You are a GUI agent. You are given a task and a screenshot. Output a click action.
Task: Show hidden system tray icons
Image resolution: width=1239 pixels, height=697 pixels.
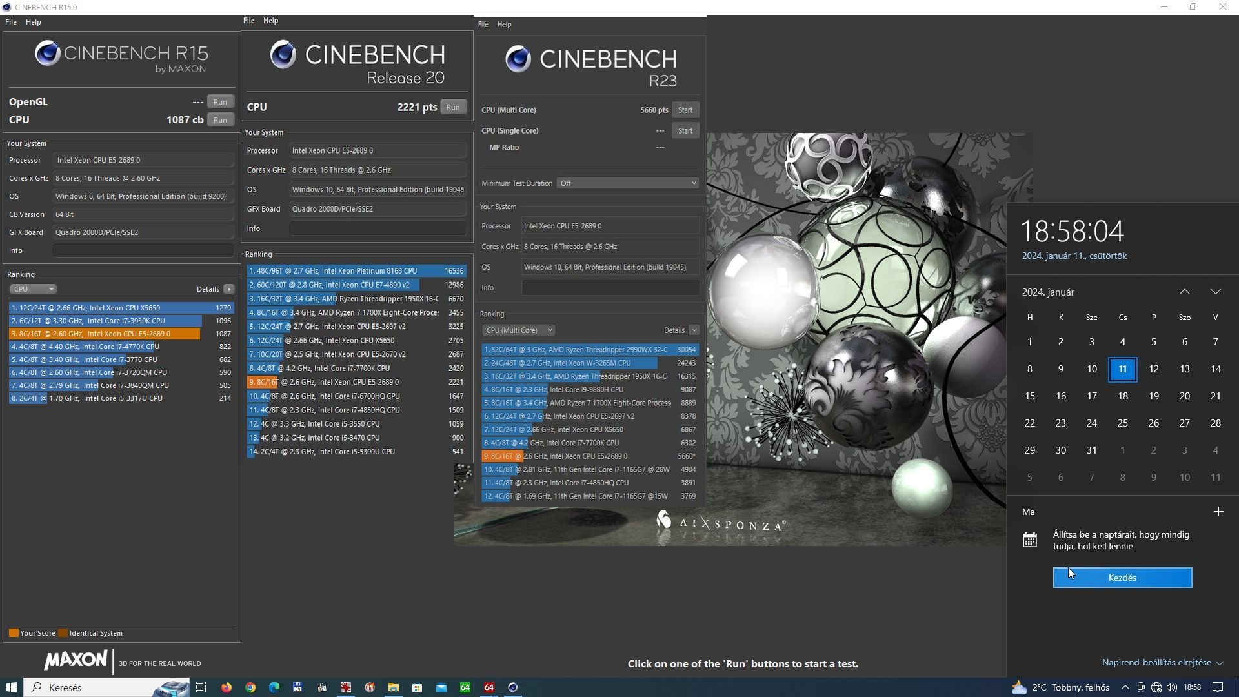pos(1125,687)
